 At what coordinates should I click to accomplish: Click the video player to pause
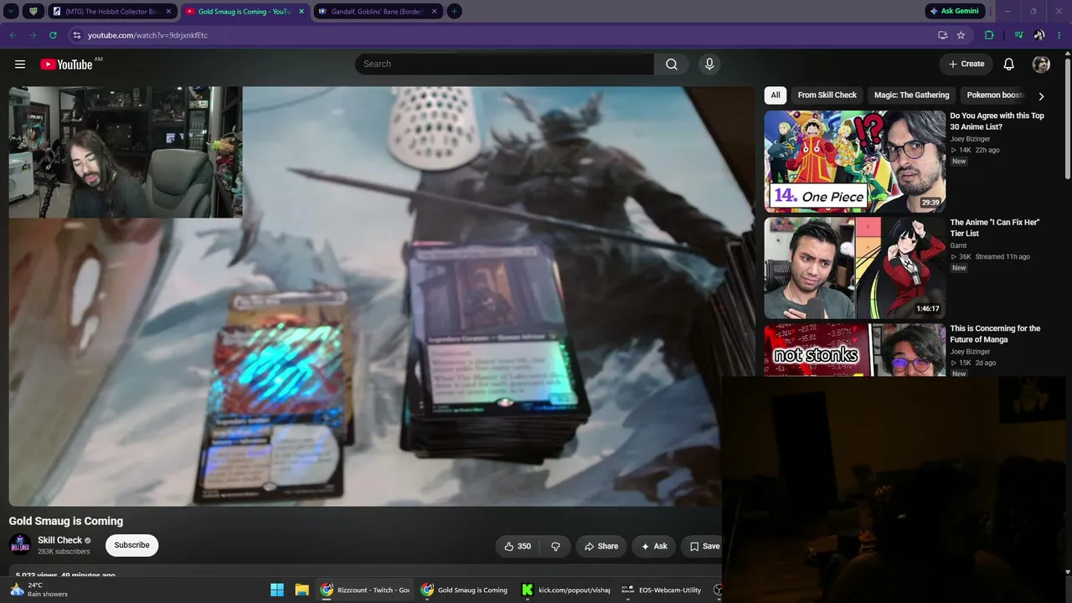(x=382, y=296)
